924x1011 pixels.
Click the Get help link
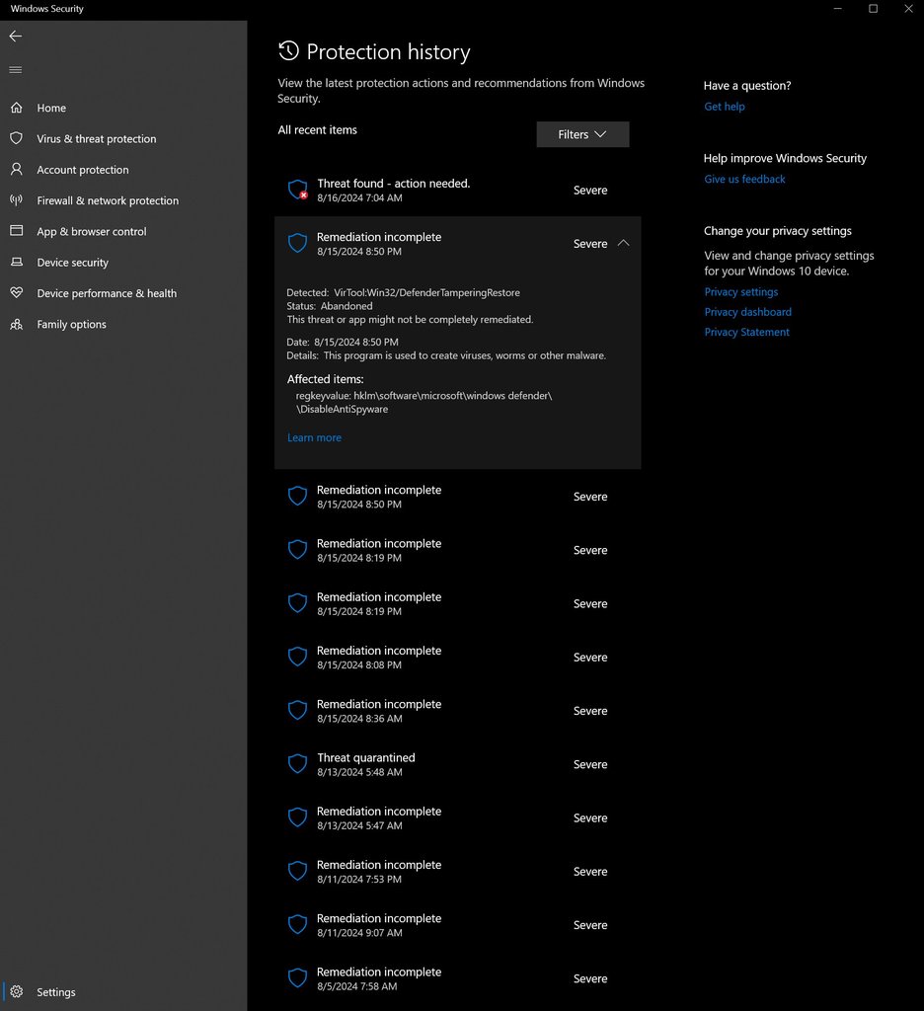(725, 107)
